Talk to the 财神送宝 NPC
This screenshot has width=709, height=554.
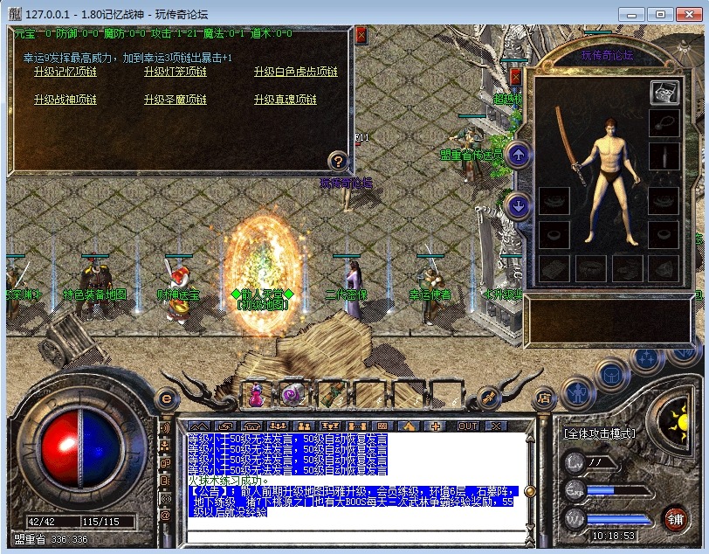pos(179,292)
